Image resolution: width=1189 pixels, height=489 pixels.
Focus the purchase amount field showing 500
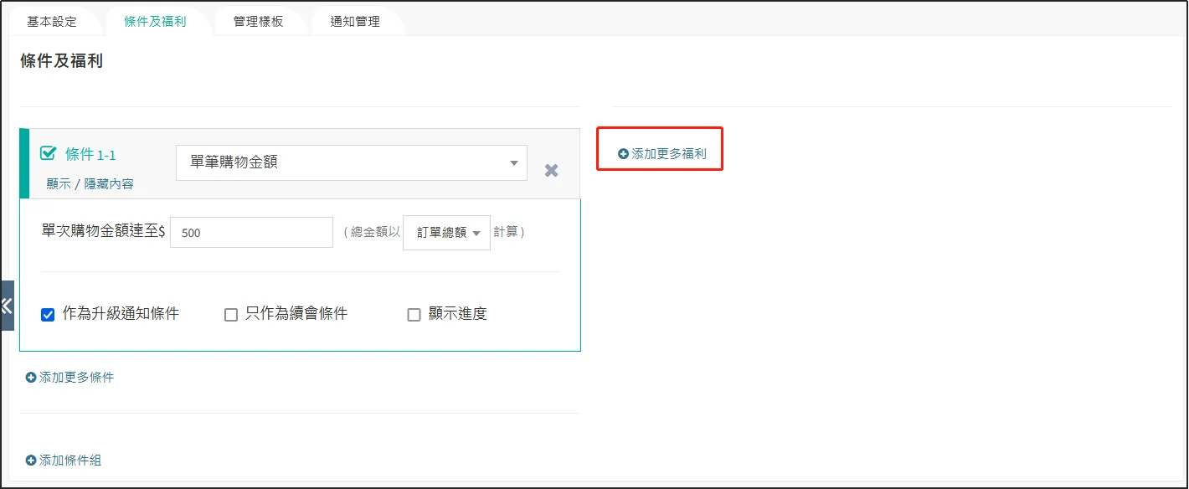click(x=251, y=233)
